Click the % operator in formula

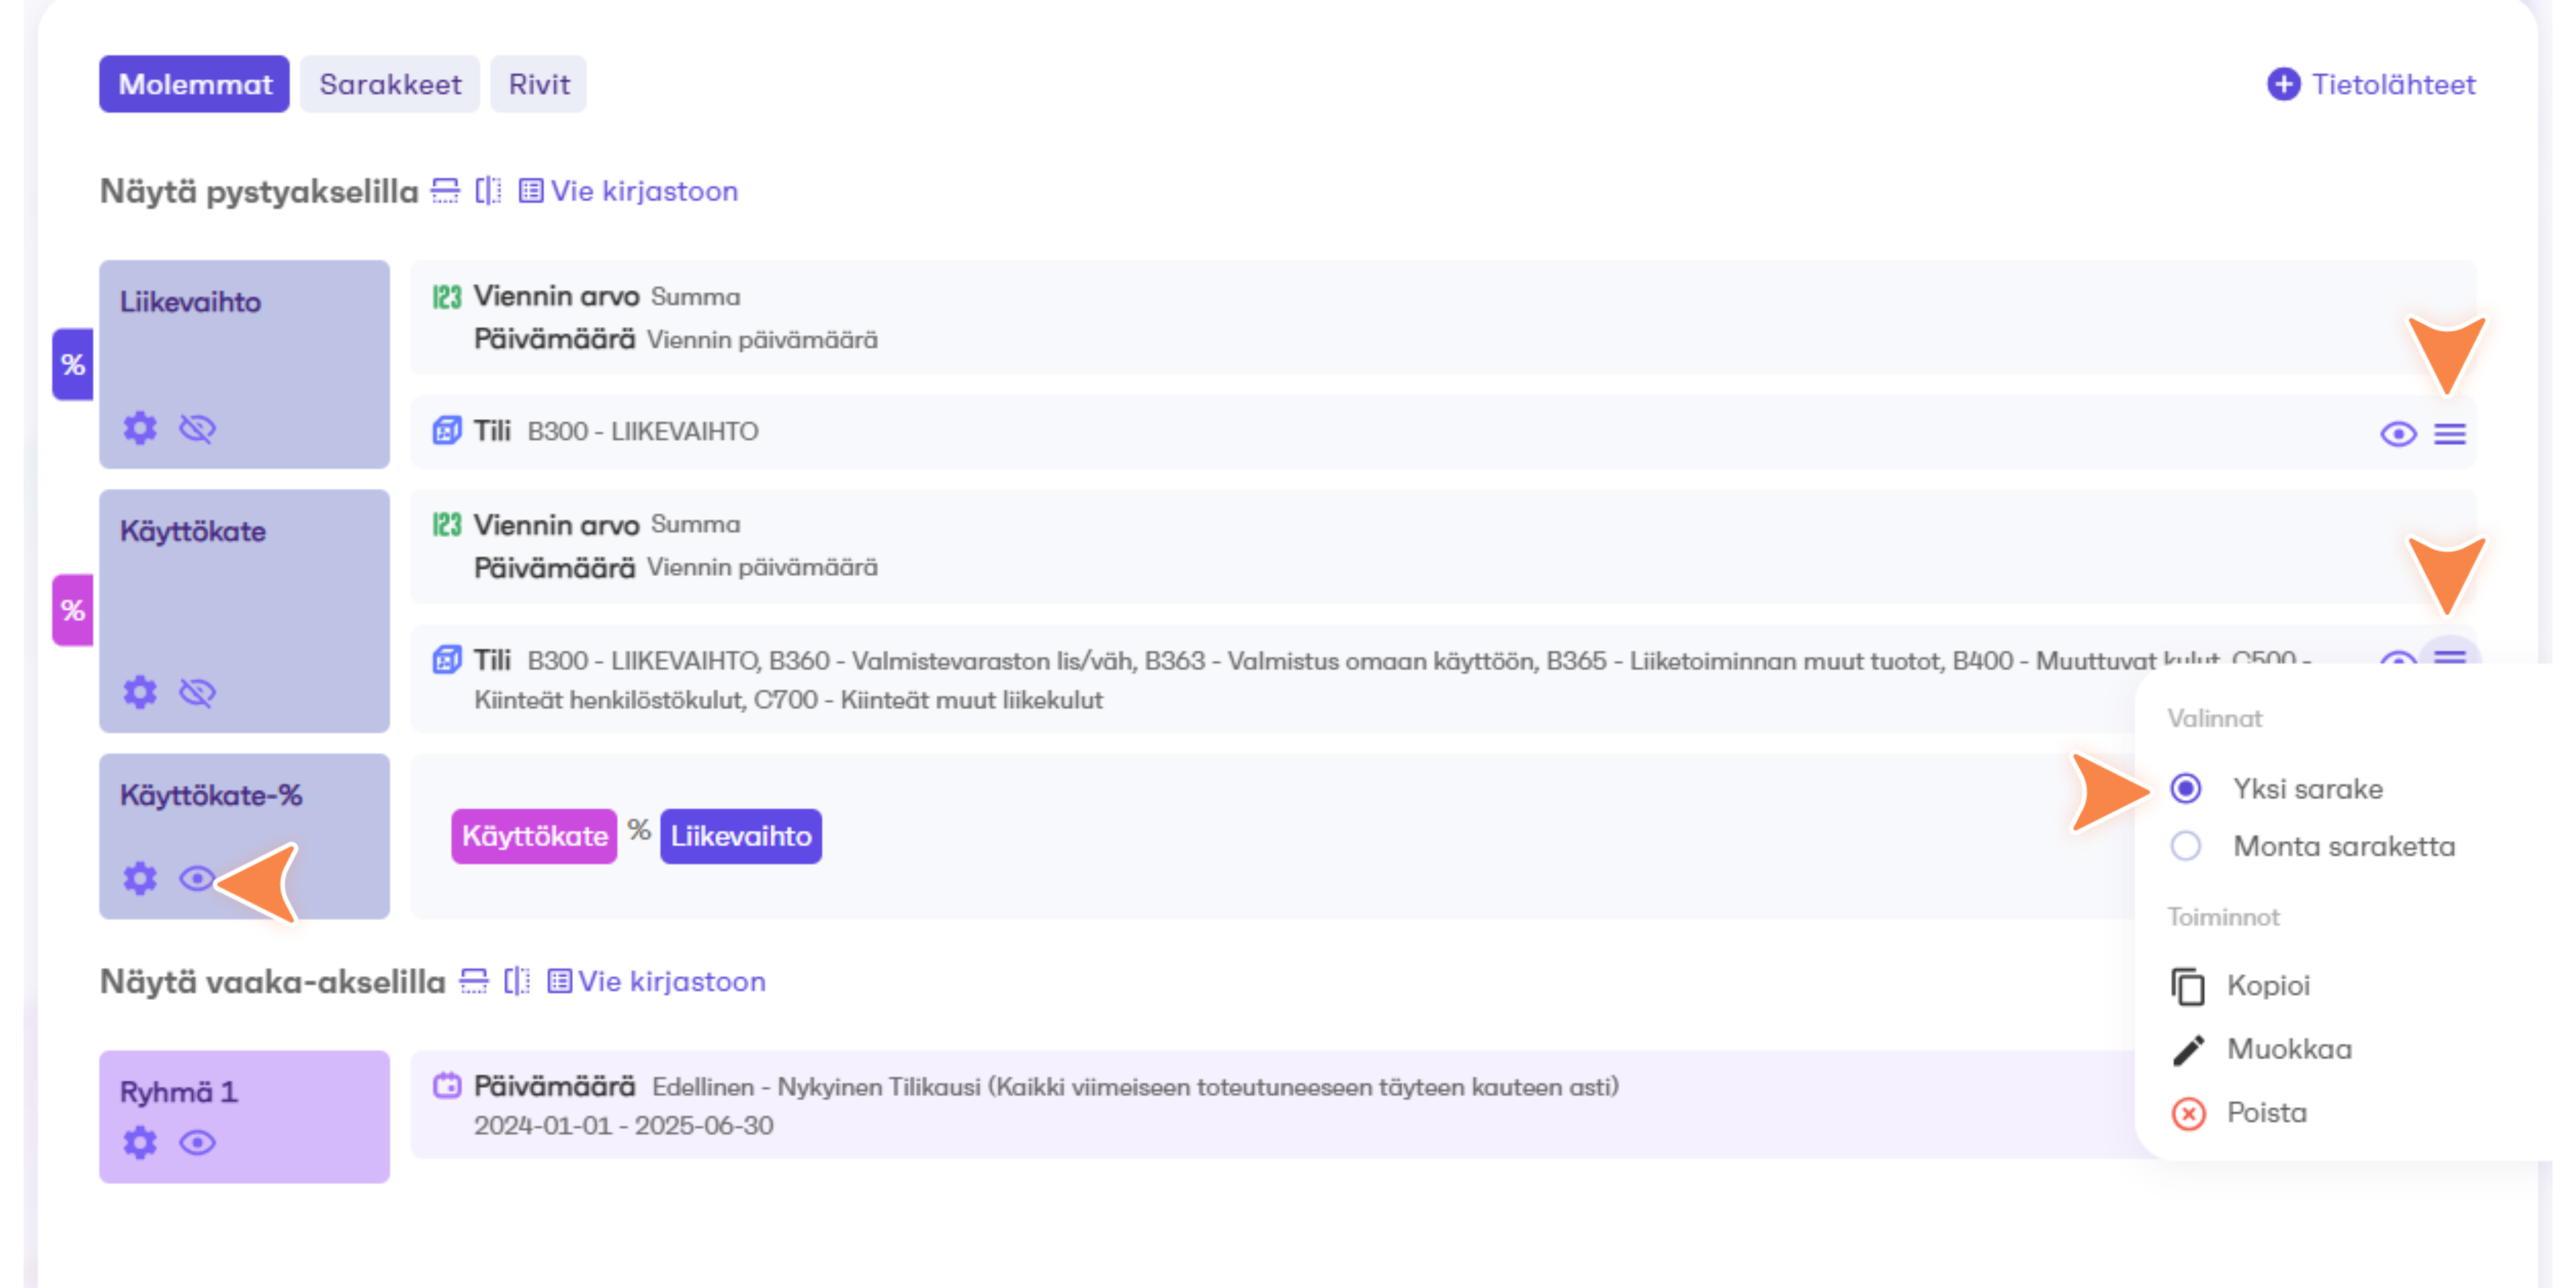click(639, 830)
